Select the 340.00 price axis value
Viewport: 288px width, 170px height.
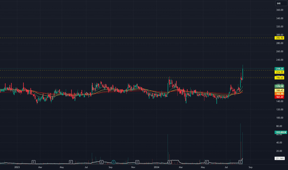280,18
